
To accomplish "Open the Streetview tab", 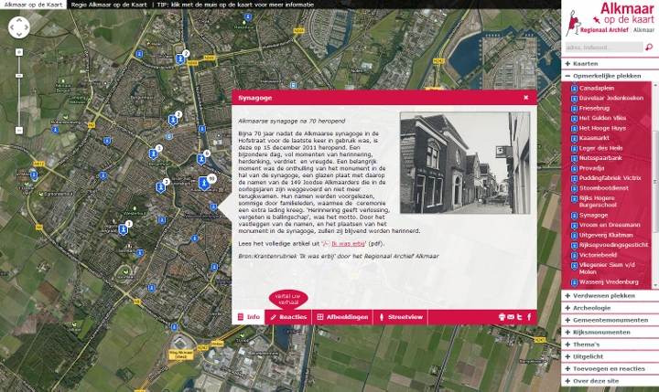I will pos(401,317).
